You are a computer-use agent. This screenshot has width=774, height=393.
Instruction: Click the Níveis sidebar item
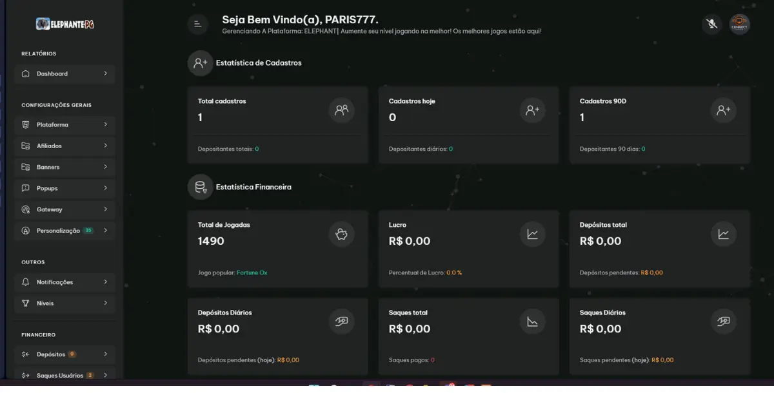point(45,303)
